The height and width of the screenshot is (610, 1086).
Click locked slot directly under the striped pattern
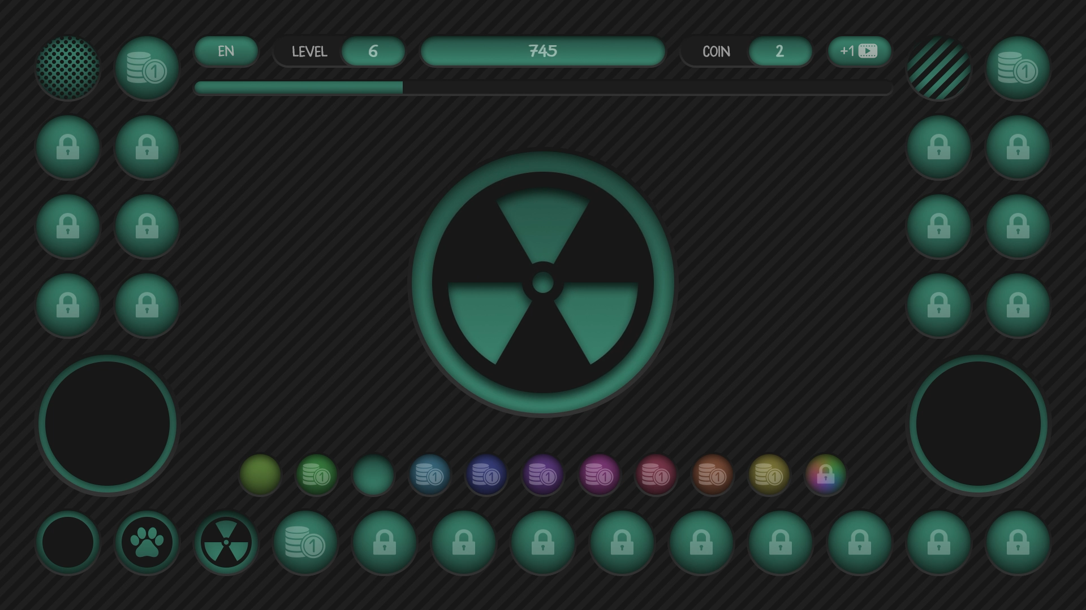[939, 147]
